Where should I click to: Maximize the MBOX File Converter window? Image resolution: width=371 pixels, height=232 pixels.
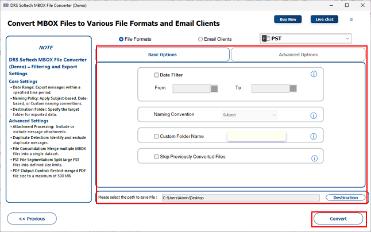(347, 5)
